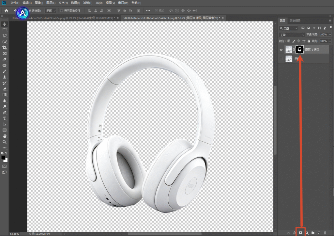This screenshot has width=334, height=236.
Task: Open the layer style fx menu
Action: point(295,233)
